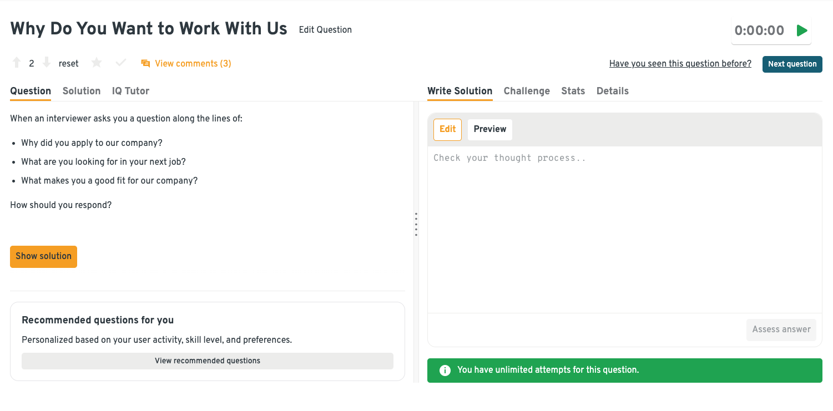Click Have you seen this question before link
The image size is (833, 411).
pos(680,64)
